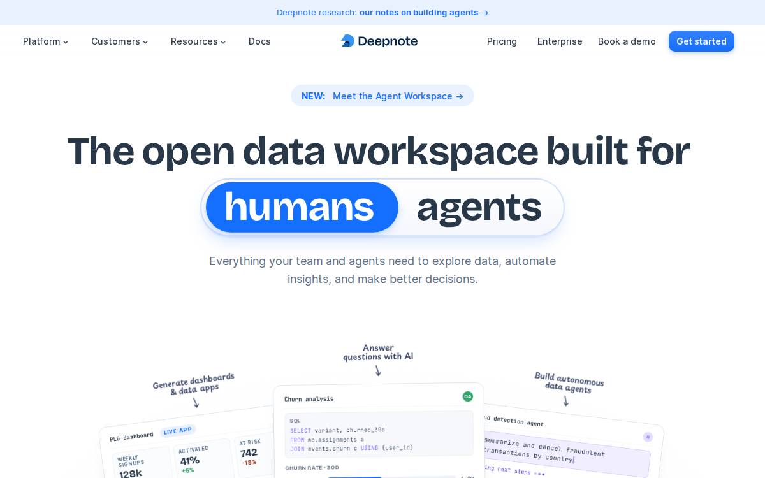
Task: Switch the hero toggle to agents
Action: pos(479,207)
